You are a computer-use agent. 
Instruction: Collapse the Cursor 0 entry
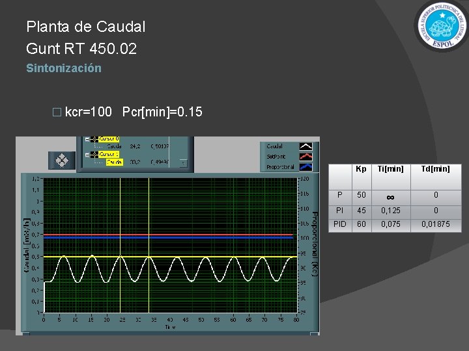point(87,139)
